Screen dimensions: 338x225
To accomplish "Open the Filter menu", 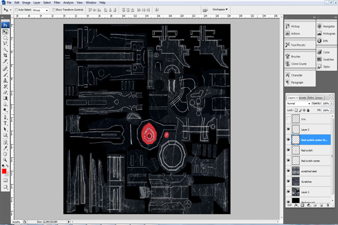I will point(57,3).
